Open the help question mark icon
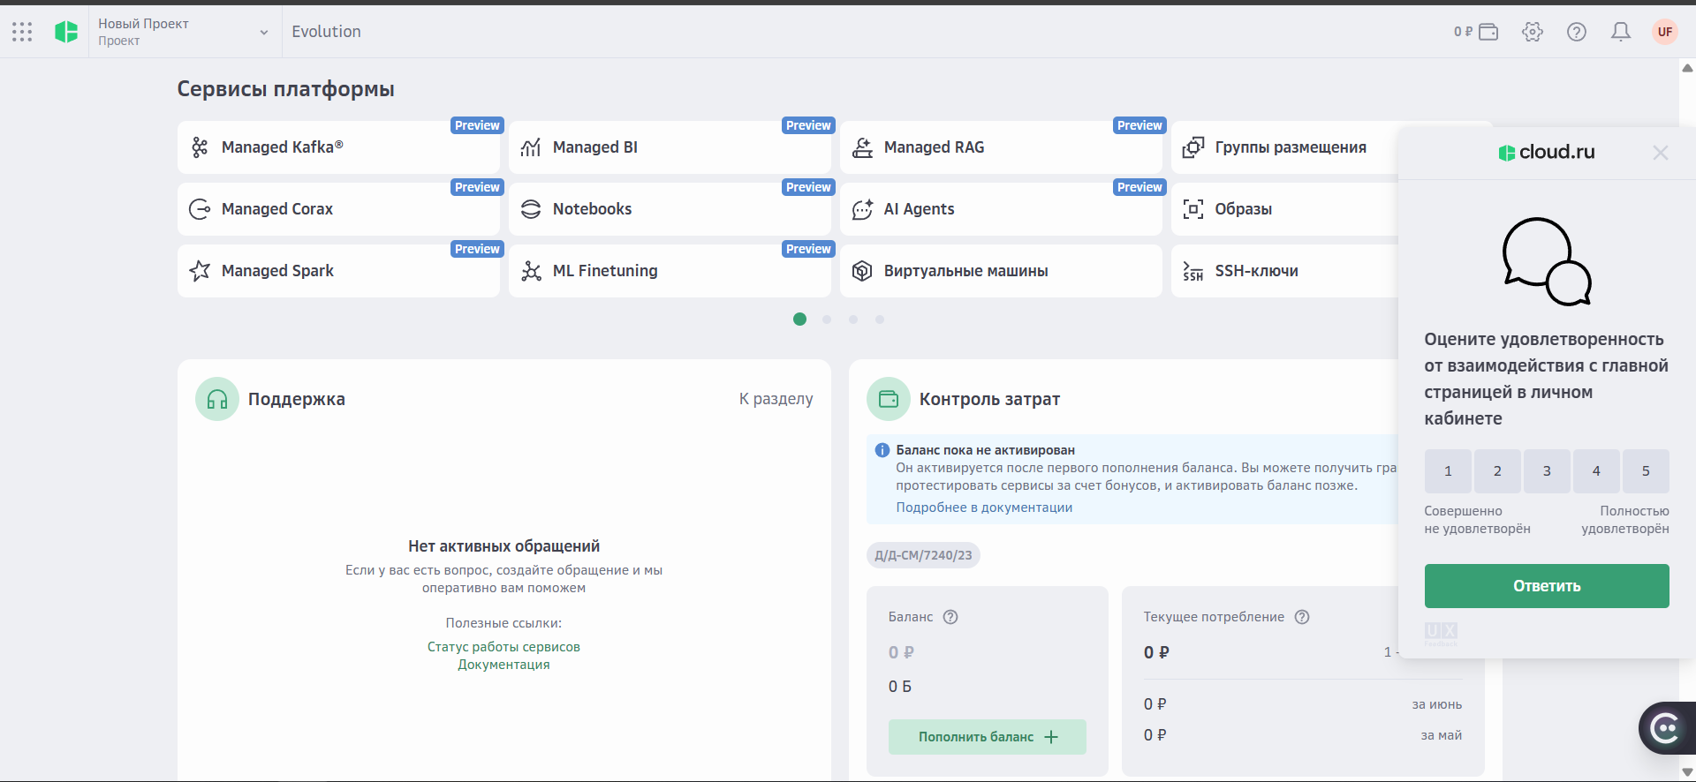 [1577, 32]
